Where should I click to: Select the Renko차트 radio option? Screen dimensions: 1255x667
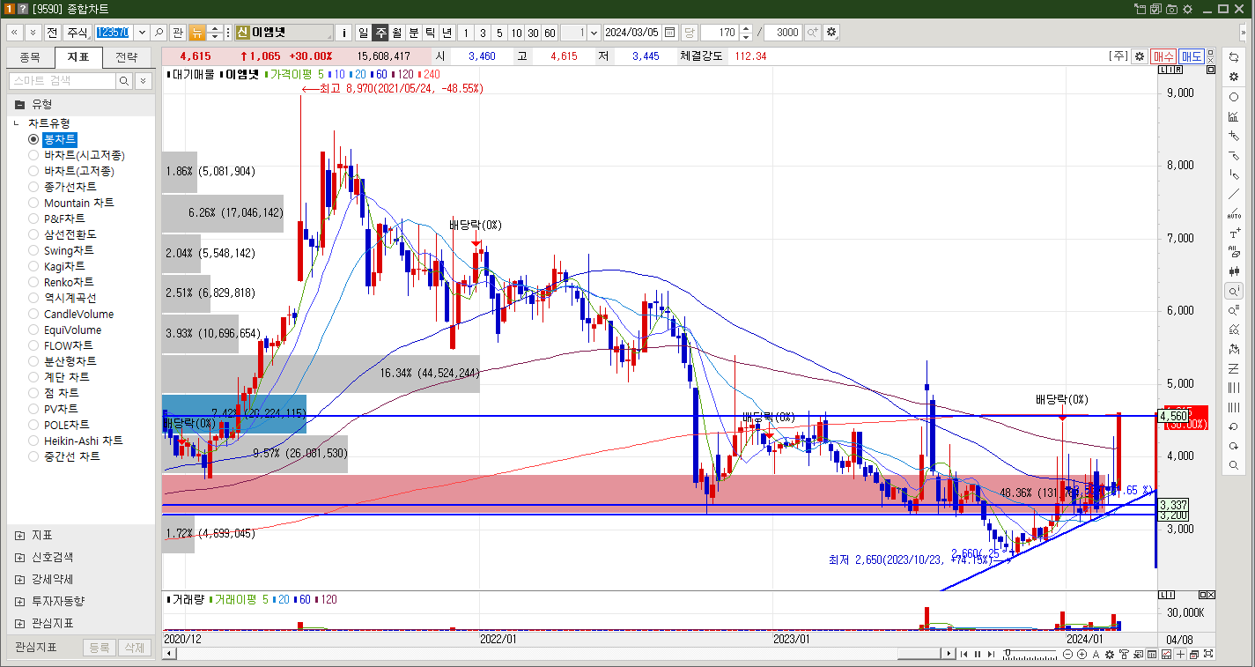pos(33,282)
